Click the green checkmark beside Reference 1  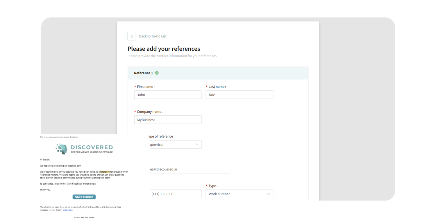tap(157, 73)
